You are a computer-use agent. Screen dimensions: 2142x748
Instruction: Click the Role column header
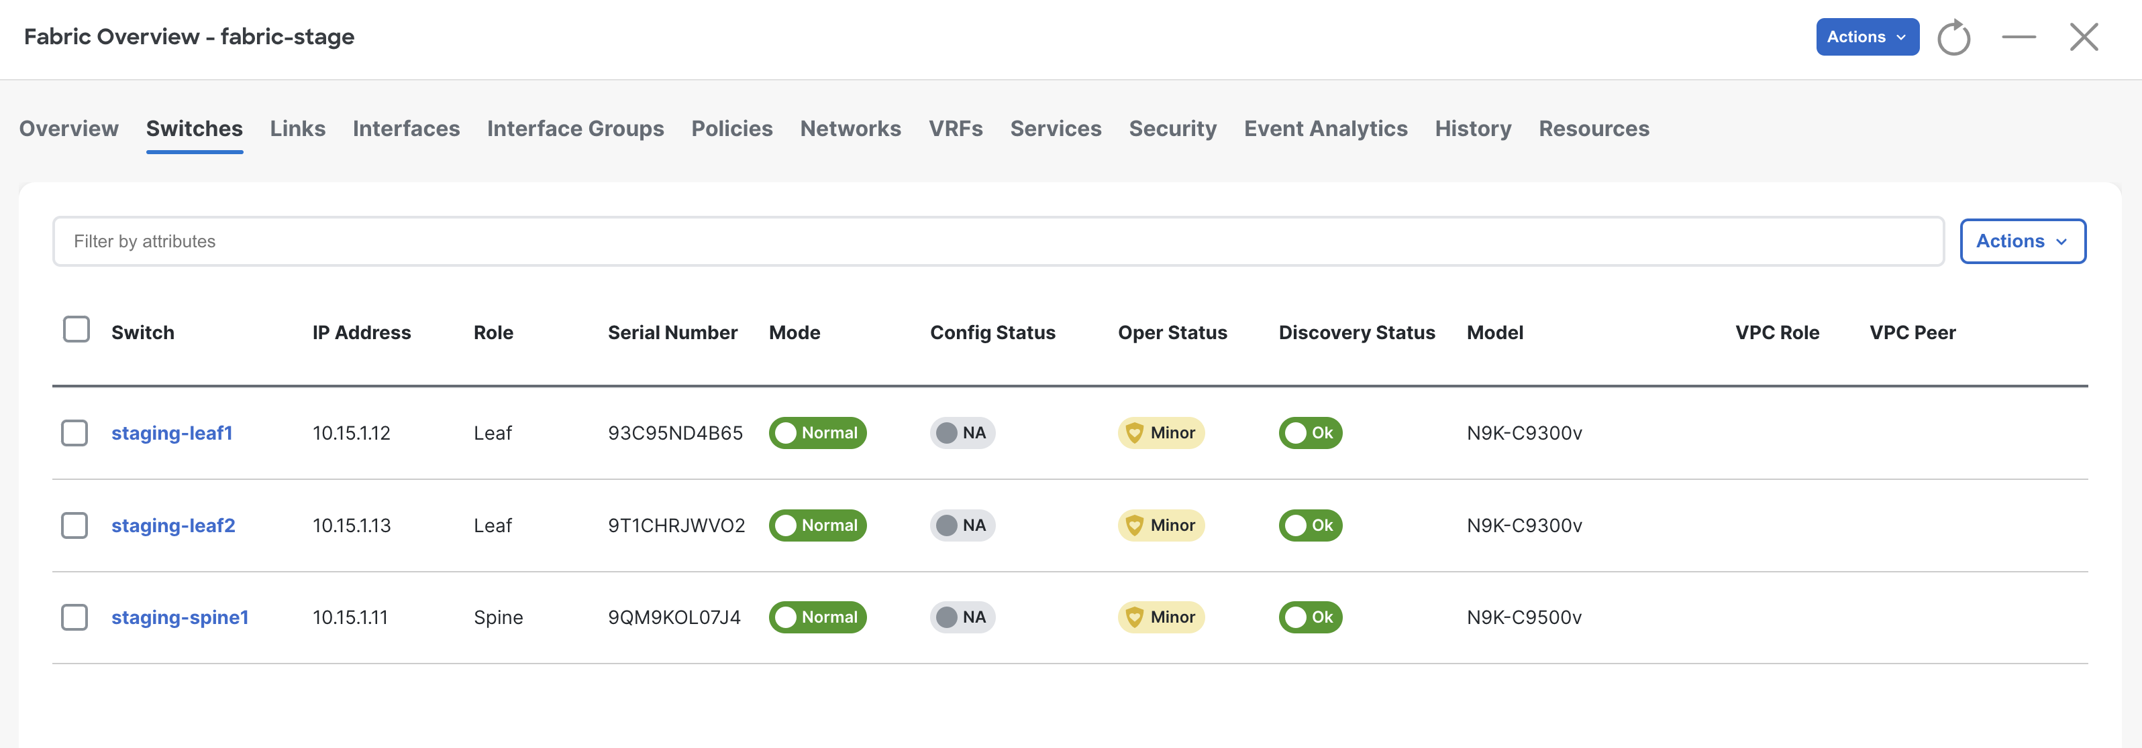click(494, 333)
